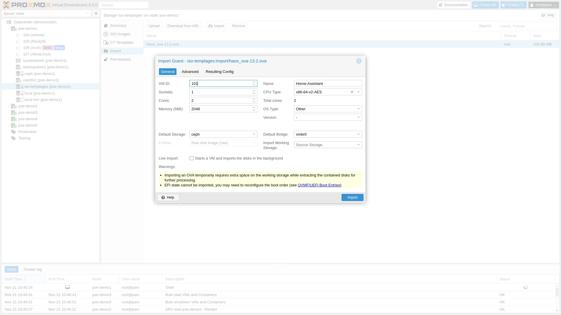561x315 pixels.
Task: Click the Permissions unlock icon in sidebar
Action: click(106, 60)
